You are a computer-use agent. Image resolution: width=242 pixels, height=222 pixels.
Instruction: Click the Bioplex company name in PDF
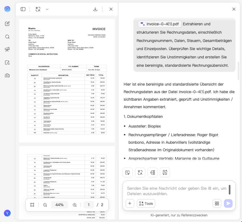tap(32, 28)
